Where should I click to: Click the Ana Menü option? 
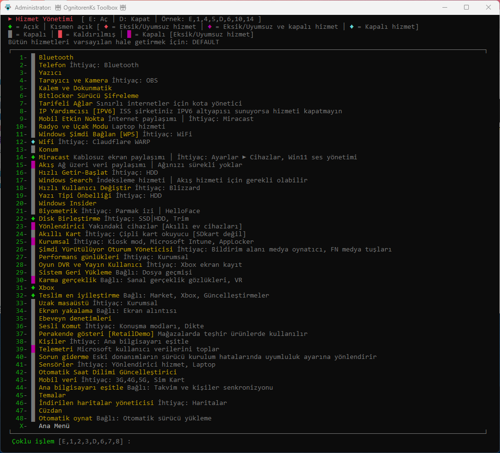54,426
